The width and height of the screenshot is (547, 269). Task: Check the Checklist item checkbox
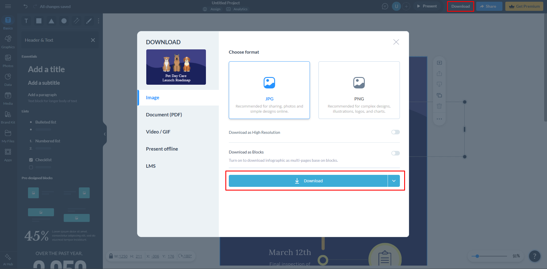[x=31, y=159]
